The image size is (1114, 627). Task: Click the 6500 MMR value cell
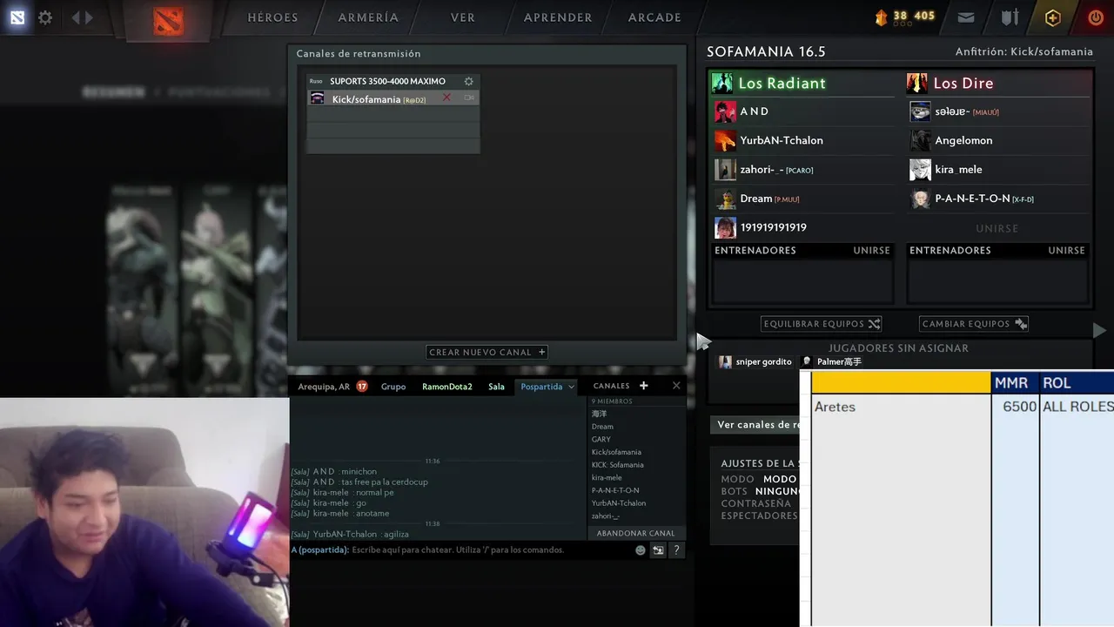(1016, 407)
